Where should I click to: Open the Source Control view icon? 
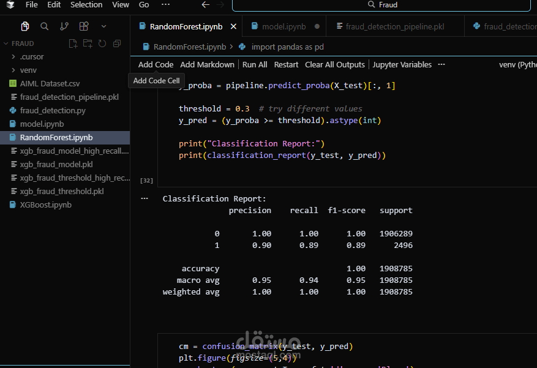click(64, 26)
